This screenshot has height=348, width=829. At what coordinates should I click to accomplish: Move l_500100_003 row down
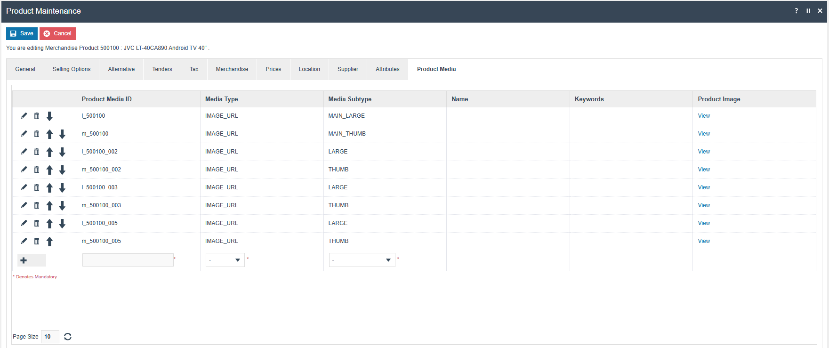62,188
